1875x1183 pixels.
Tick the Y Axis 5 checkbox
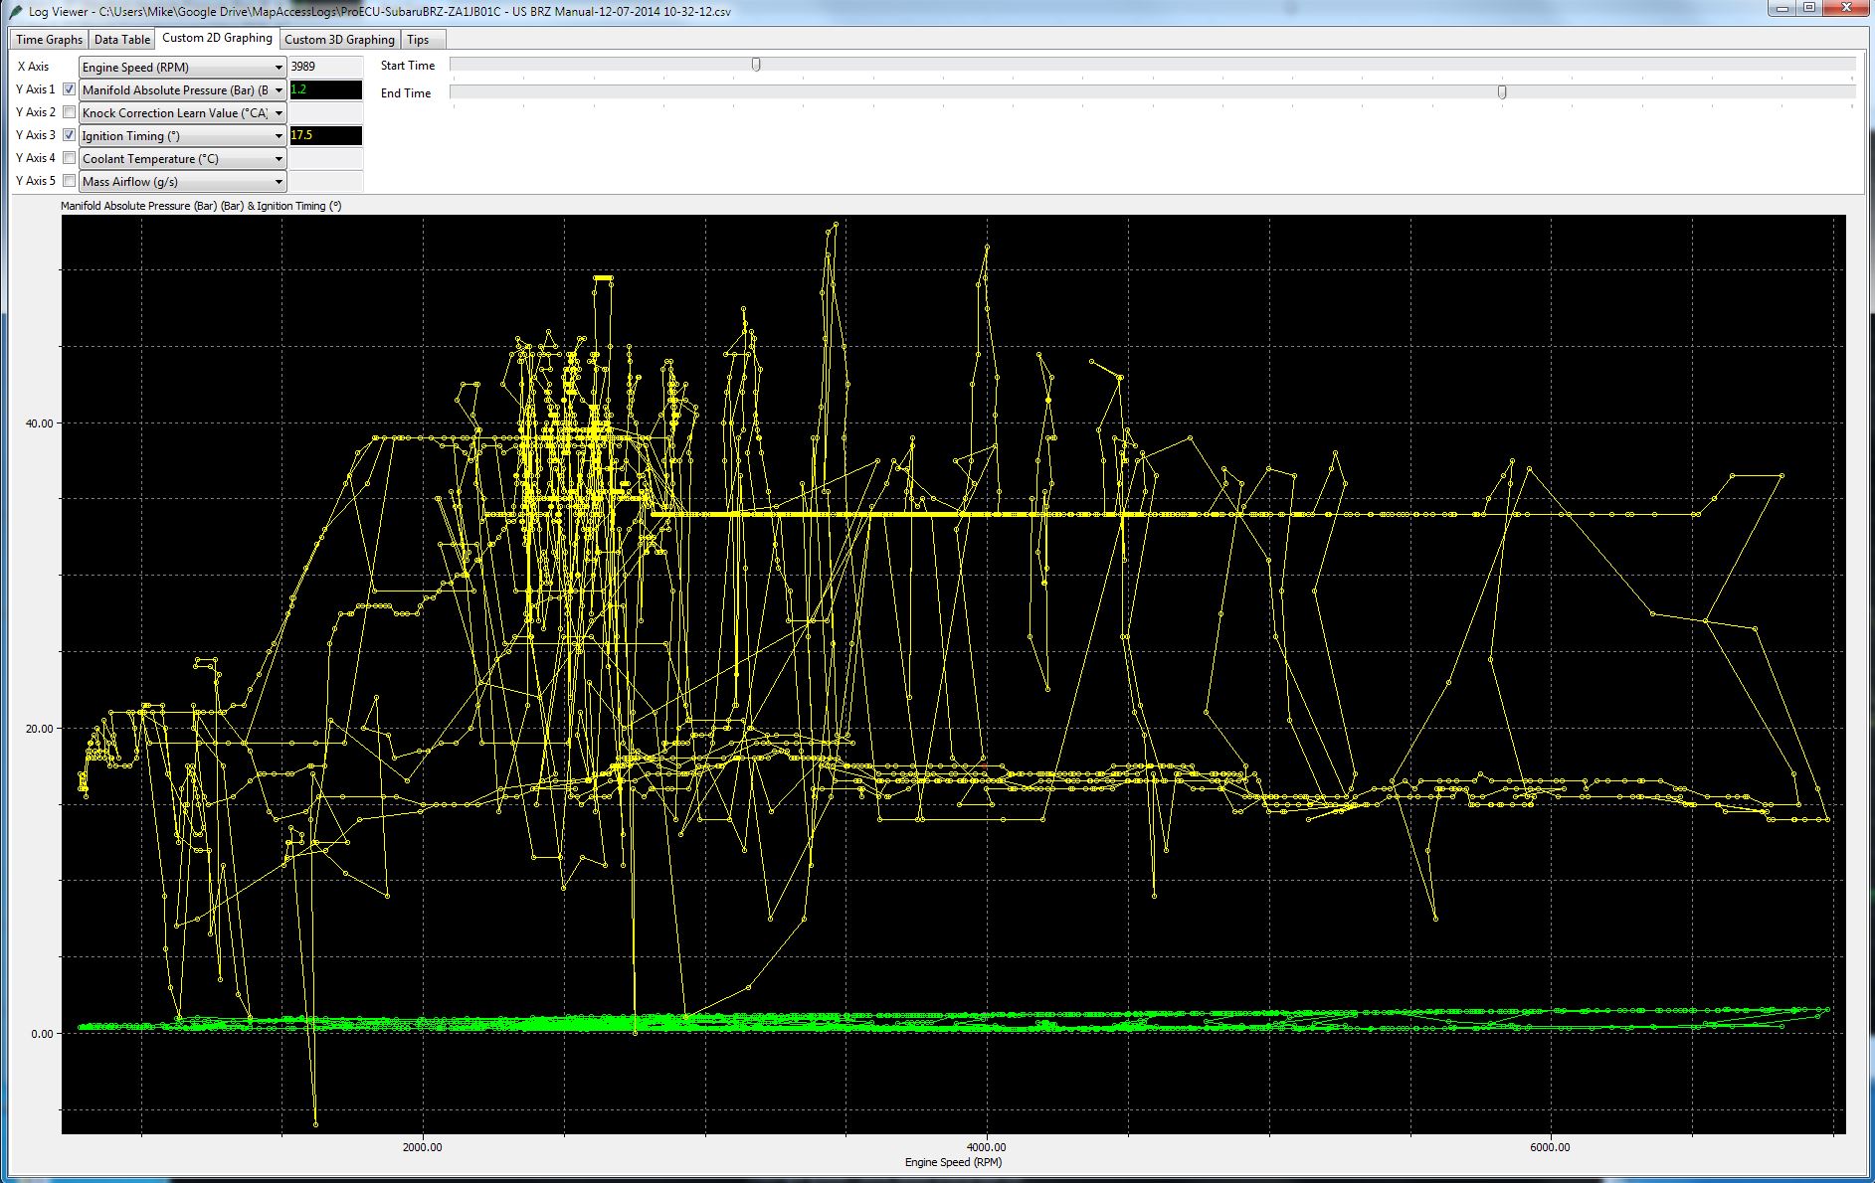(x=70, y=181)
